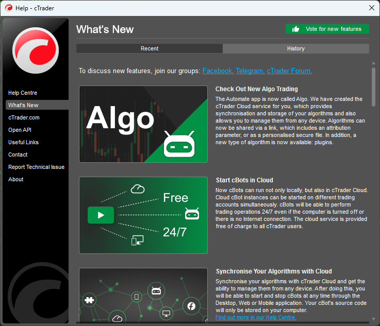Click the Start cBots in Cloud heading
Screen dimensions: 380x326
click(x=244, y=180)
